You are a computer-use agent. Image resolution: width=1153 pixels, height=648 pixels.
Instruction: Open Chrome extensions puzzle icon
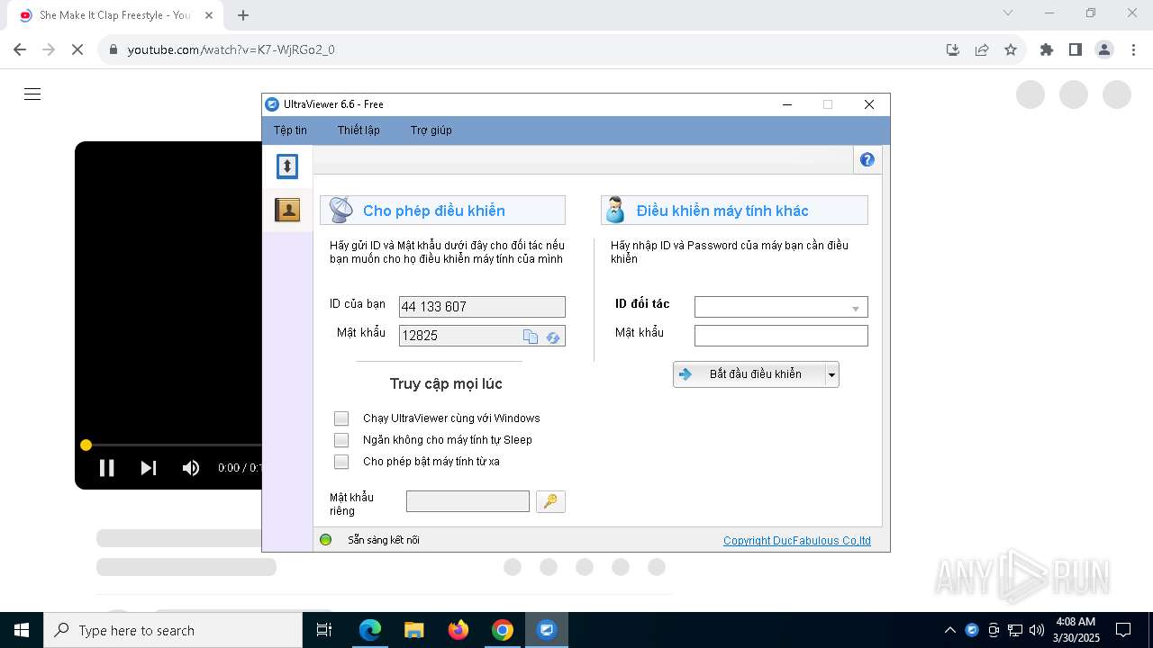(1047, 49)
